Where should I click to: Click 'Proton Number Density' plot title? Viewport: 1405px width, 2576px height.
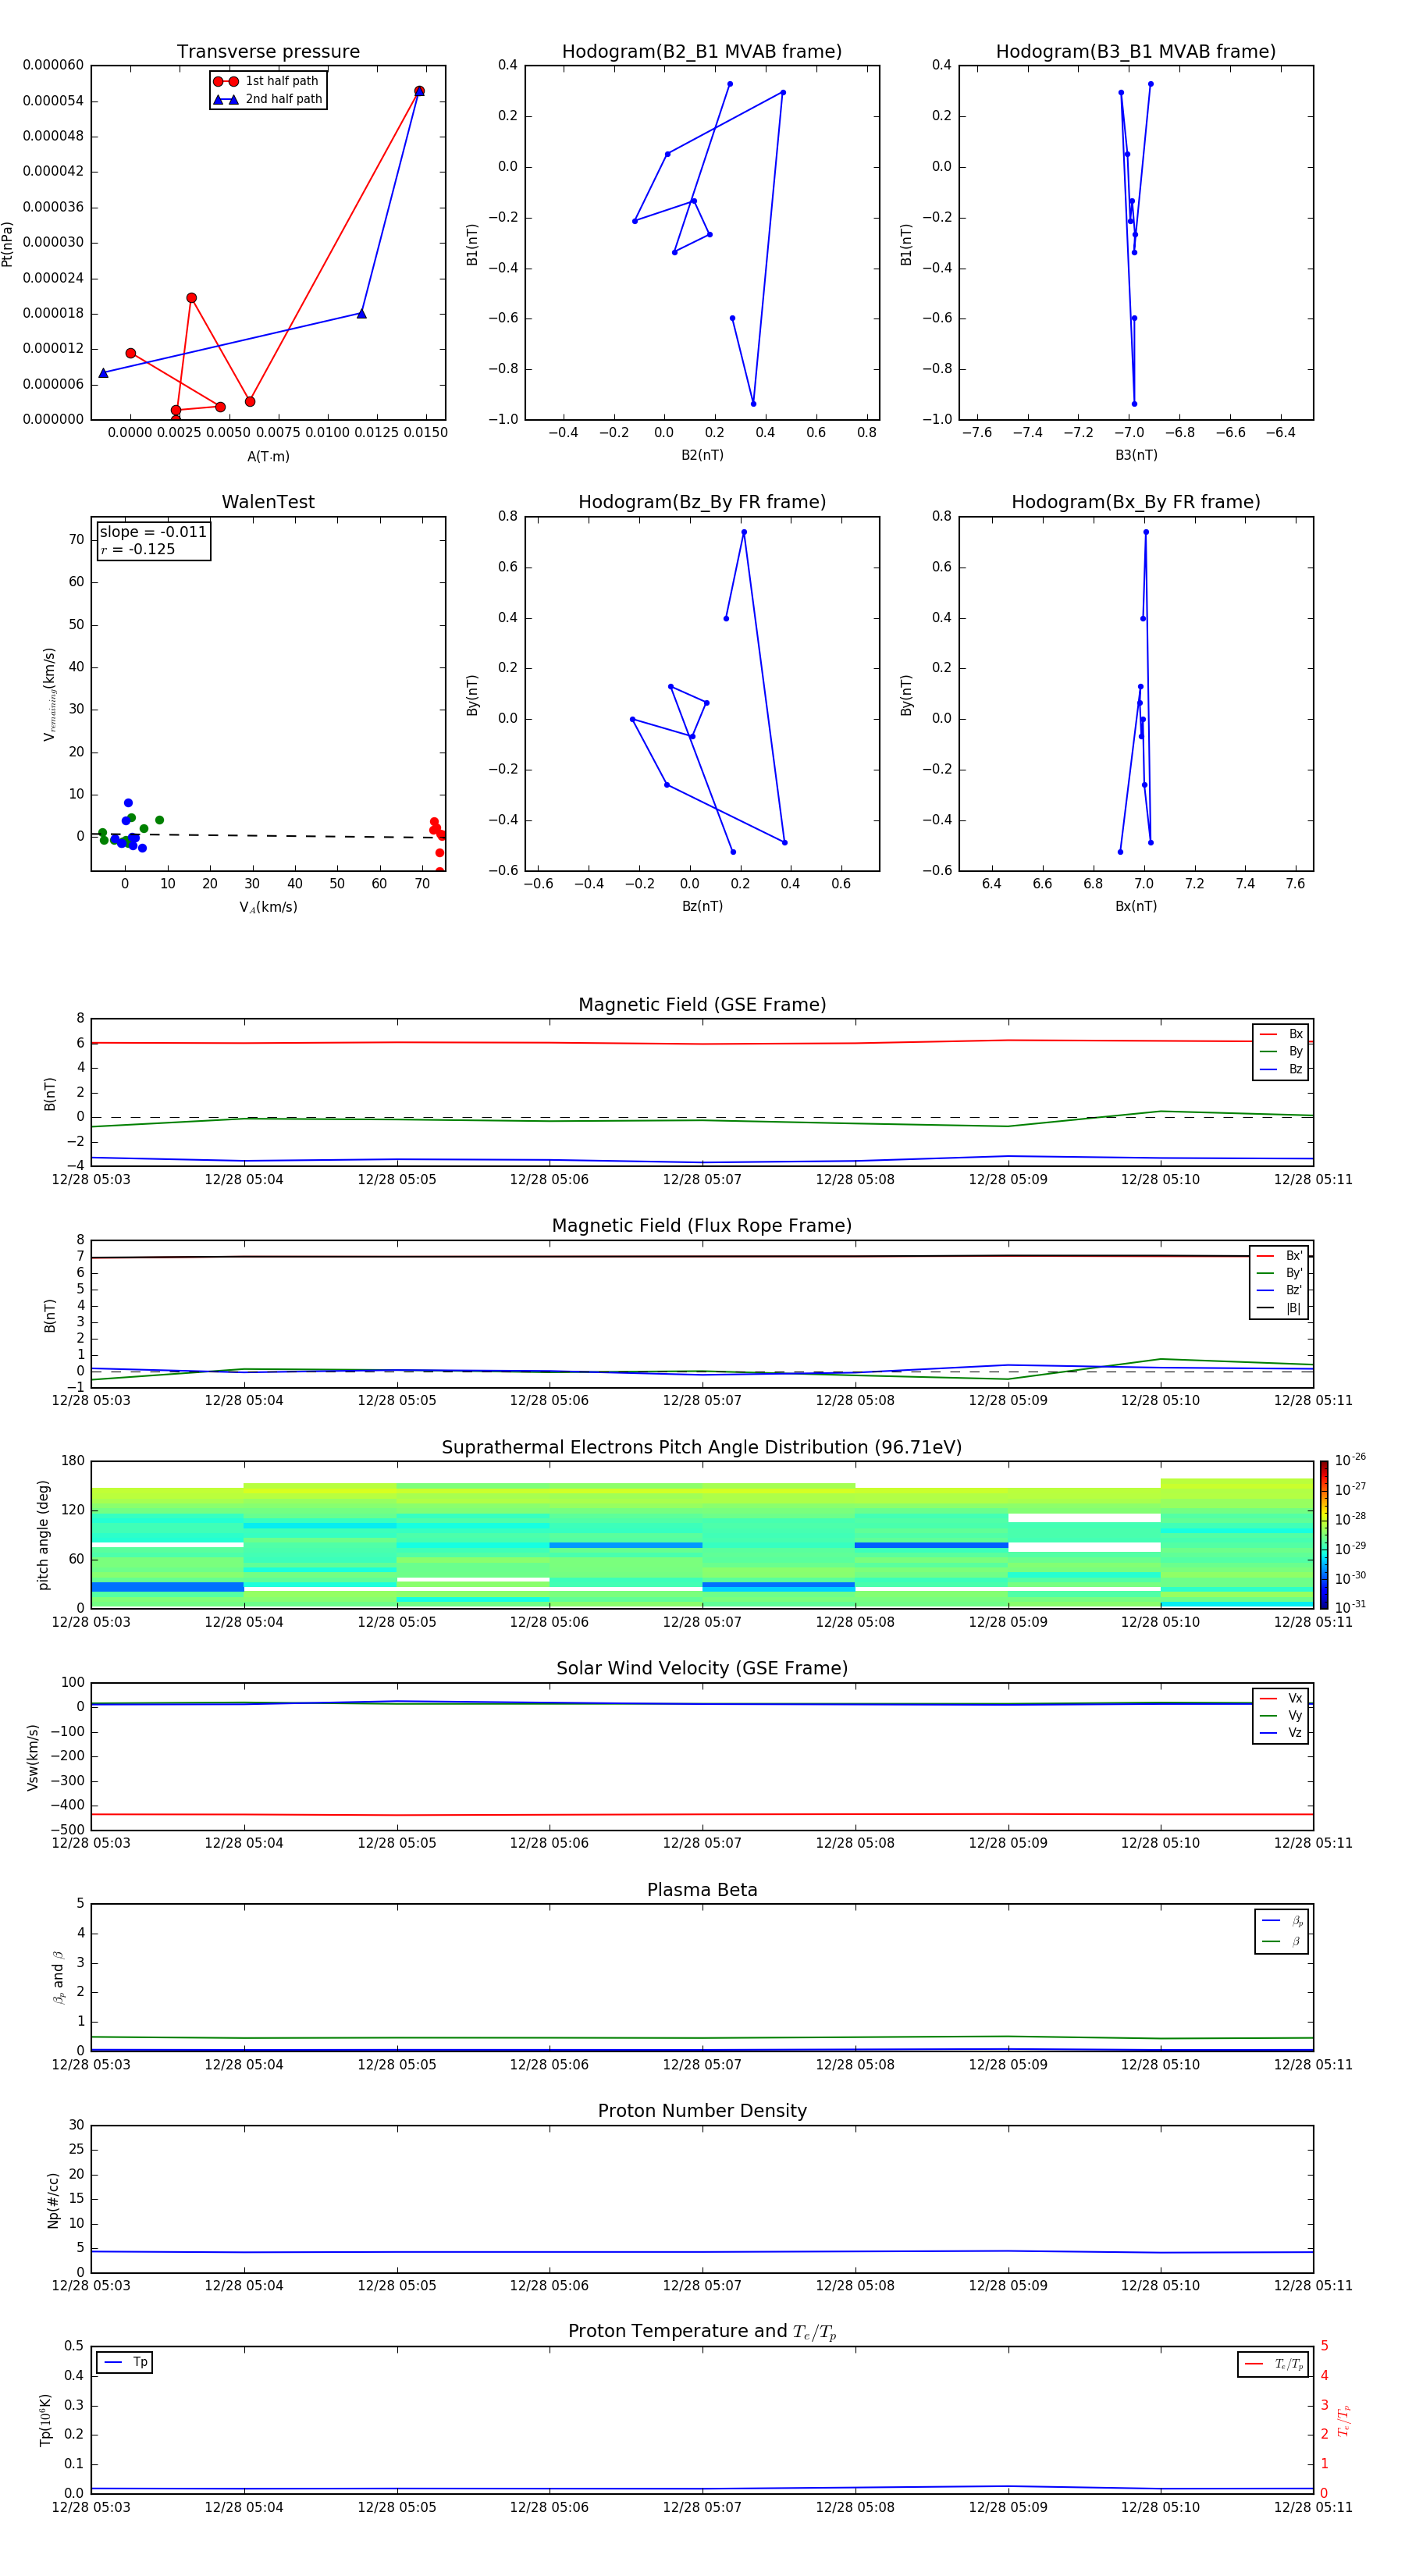pos(702,2111)
